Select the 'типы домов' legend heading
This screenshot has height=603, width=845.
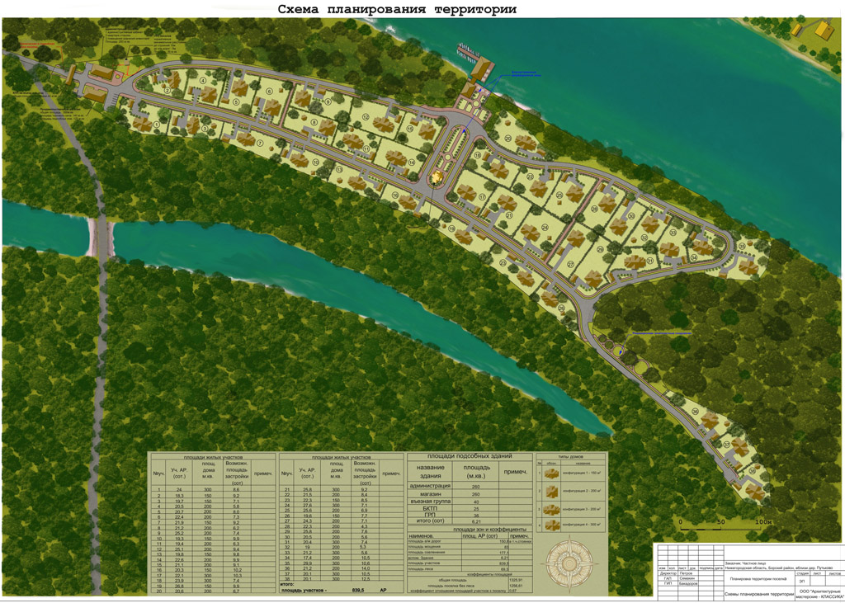click(572, 456)
